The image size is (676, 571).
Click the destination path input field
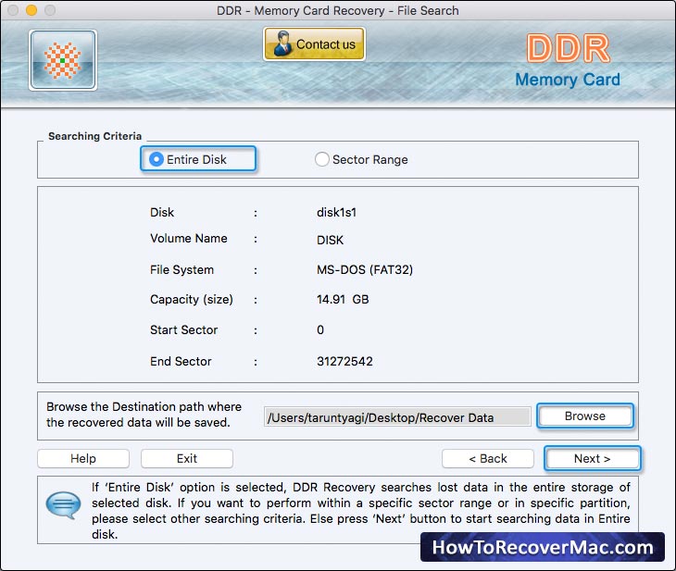(x=397, y=417)
